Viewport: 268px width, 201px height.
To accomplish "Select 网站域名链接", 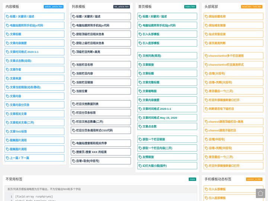I will coord(233,25).
